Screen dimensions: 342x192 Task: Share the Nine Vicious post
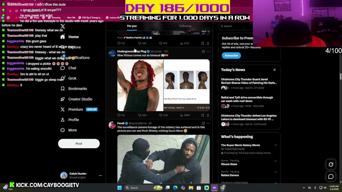coord(208,115)
